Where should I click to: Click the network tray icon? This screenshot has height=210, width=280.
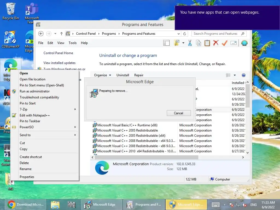pos(238,205)
